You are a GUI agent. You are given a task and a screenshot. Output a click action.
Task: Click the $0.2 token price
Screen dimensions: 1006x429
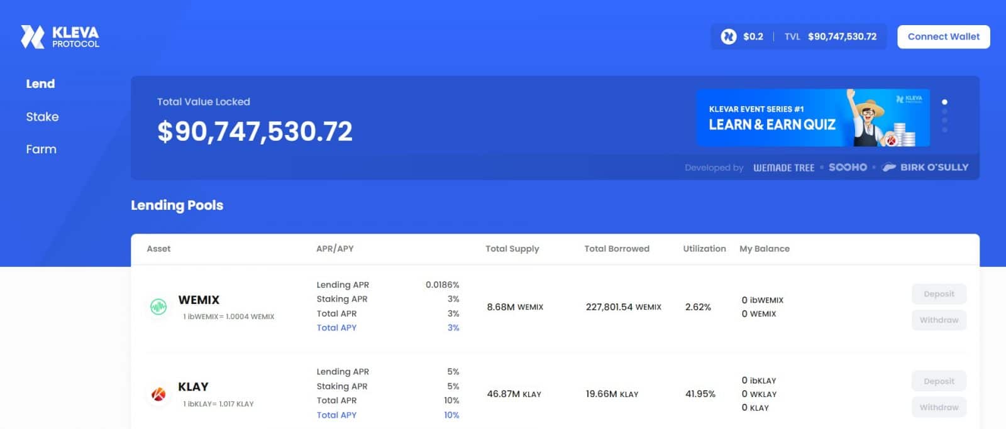point(753,36)
